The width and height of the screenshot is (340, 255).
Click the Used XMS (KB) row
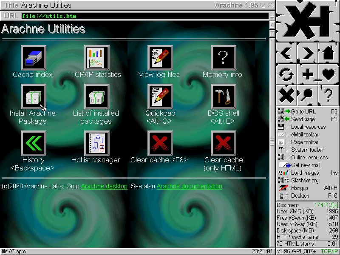click(307, 211)
